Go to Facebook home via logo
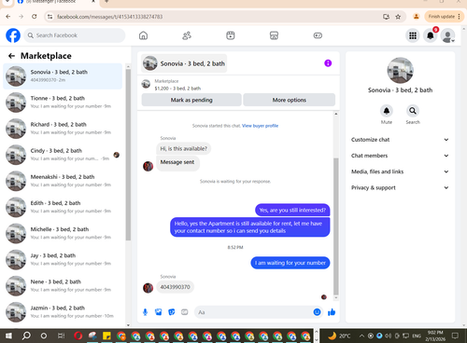 click(x=13, y=35)
